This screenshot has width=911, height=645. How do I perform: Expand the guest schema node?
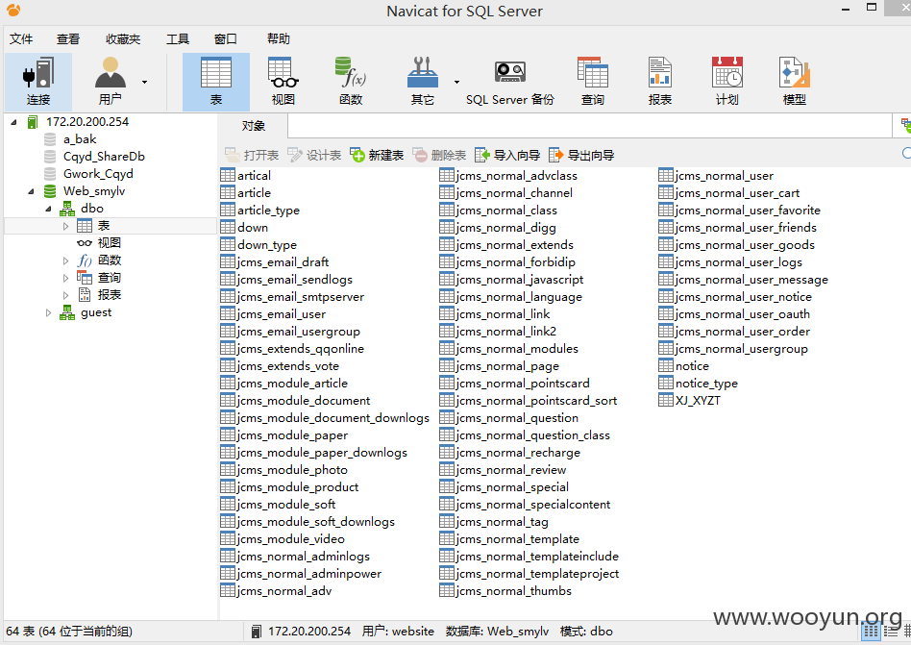(49, 313)
